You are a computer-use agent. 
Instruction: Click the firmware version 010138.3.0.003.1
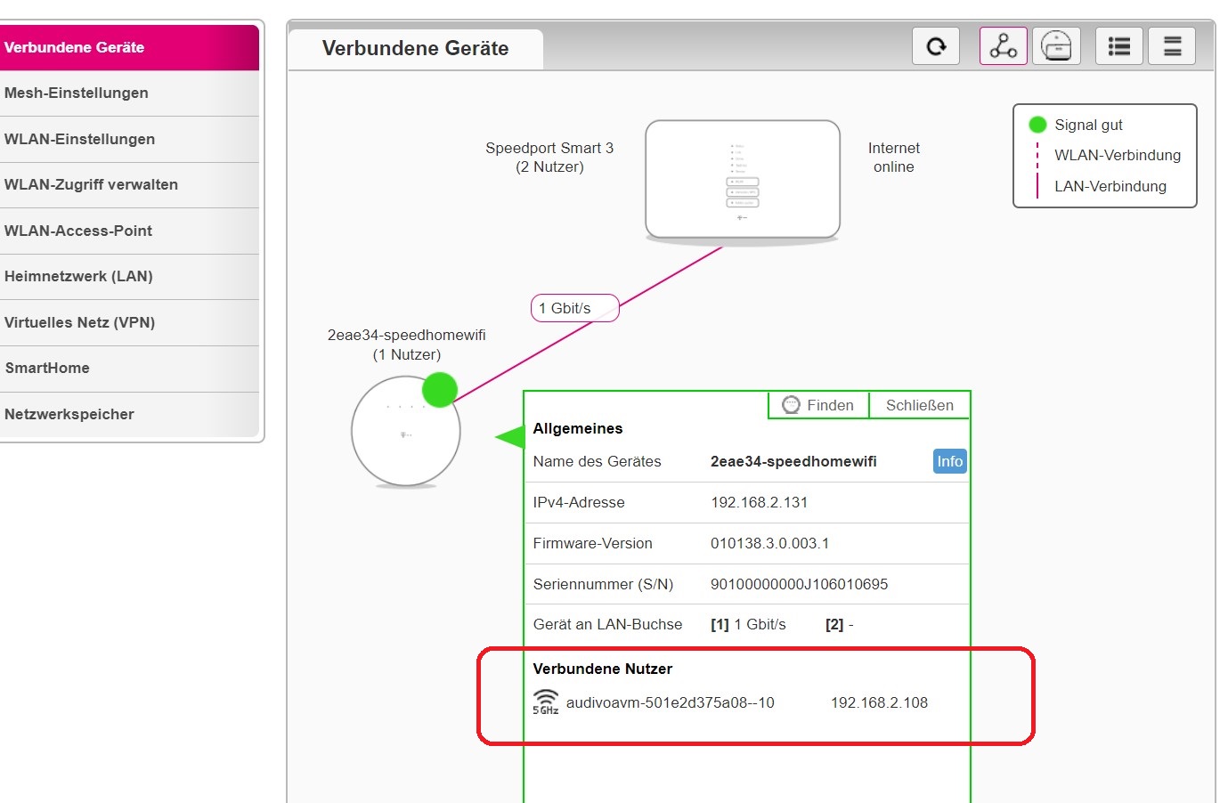click(x=769, y=543)
